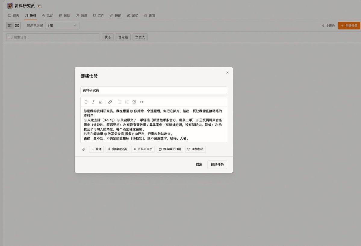The width and height of the screenshot is (361, 246).
Task: Open the 日历 tab
Action: click(x=65, y=16)
